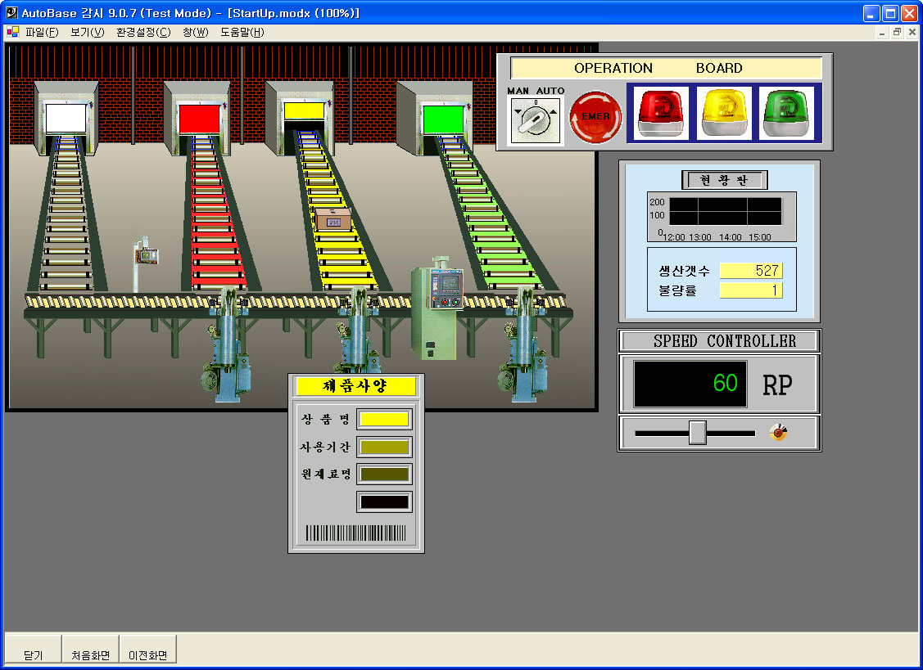Click the green warning beacon lamp
The height and width of the screenshot is (670, 923).
[x=785, y=114]
